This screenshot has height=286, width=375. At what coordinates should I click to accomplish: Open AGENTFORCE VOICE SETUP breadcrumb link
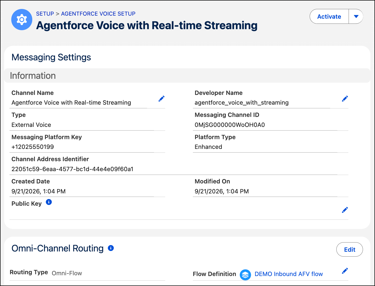point(98,14)
